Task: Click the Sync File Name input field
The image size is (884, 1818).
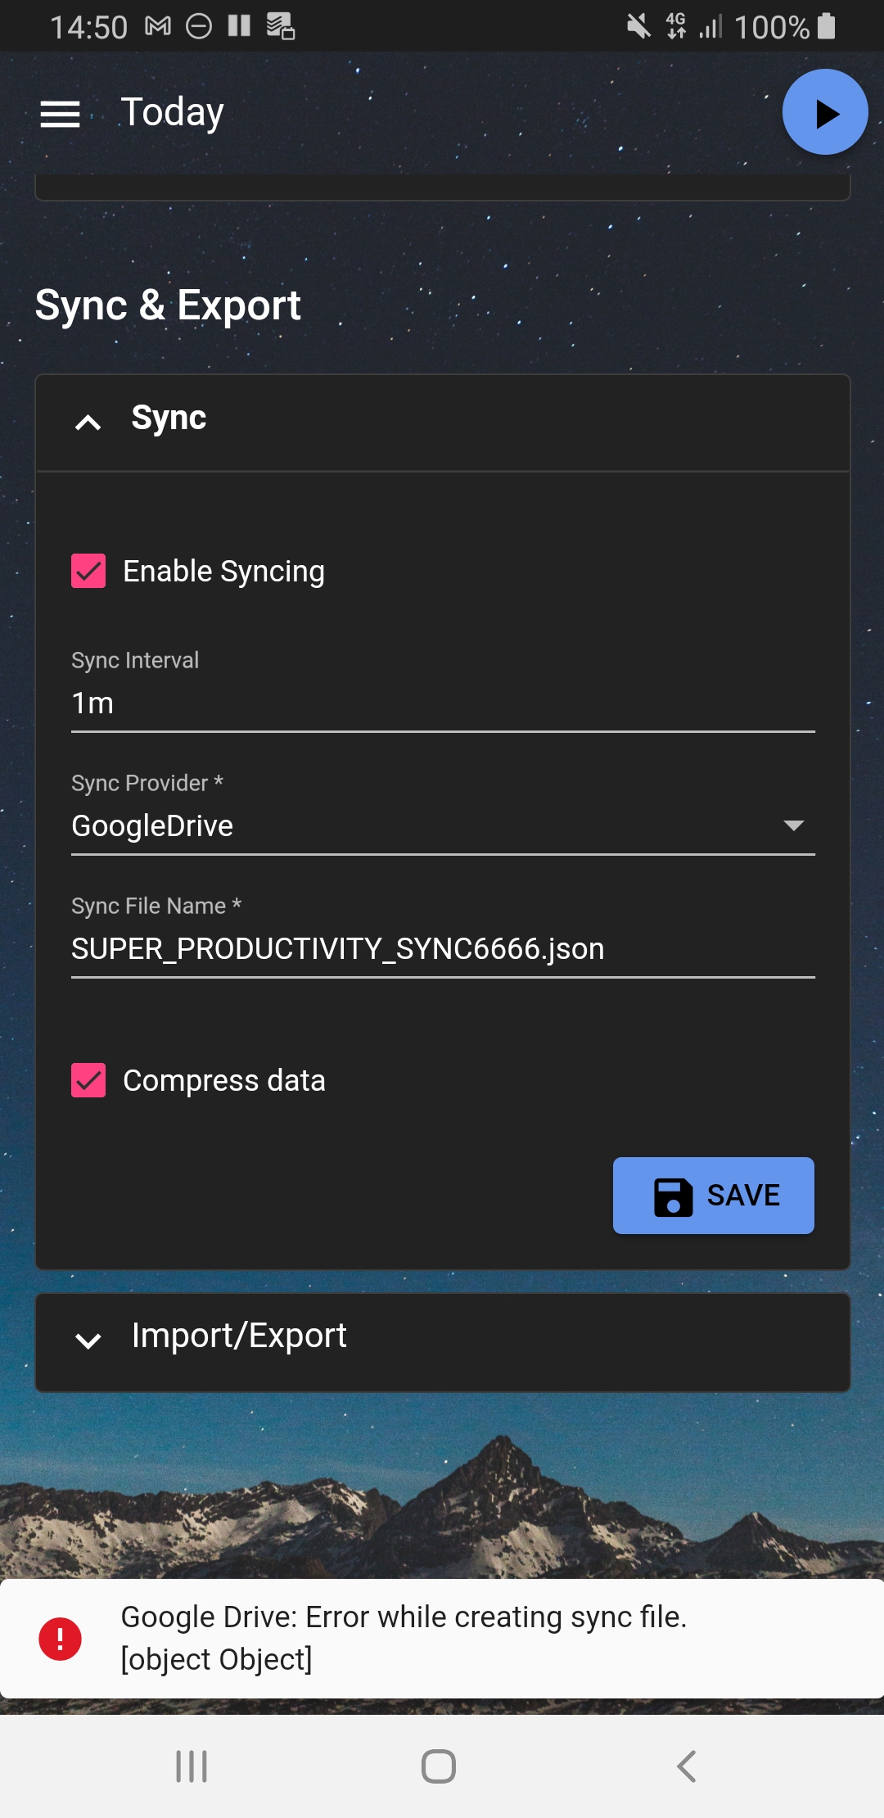Action: pyautogui.click(x=442, y=948)
